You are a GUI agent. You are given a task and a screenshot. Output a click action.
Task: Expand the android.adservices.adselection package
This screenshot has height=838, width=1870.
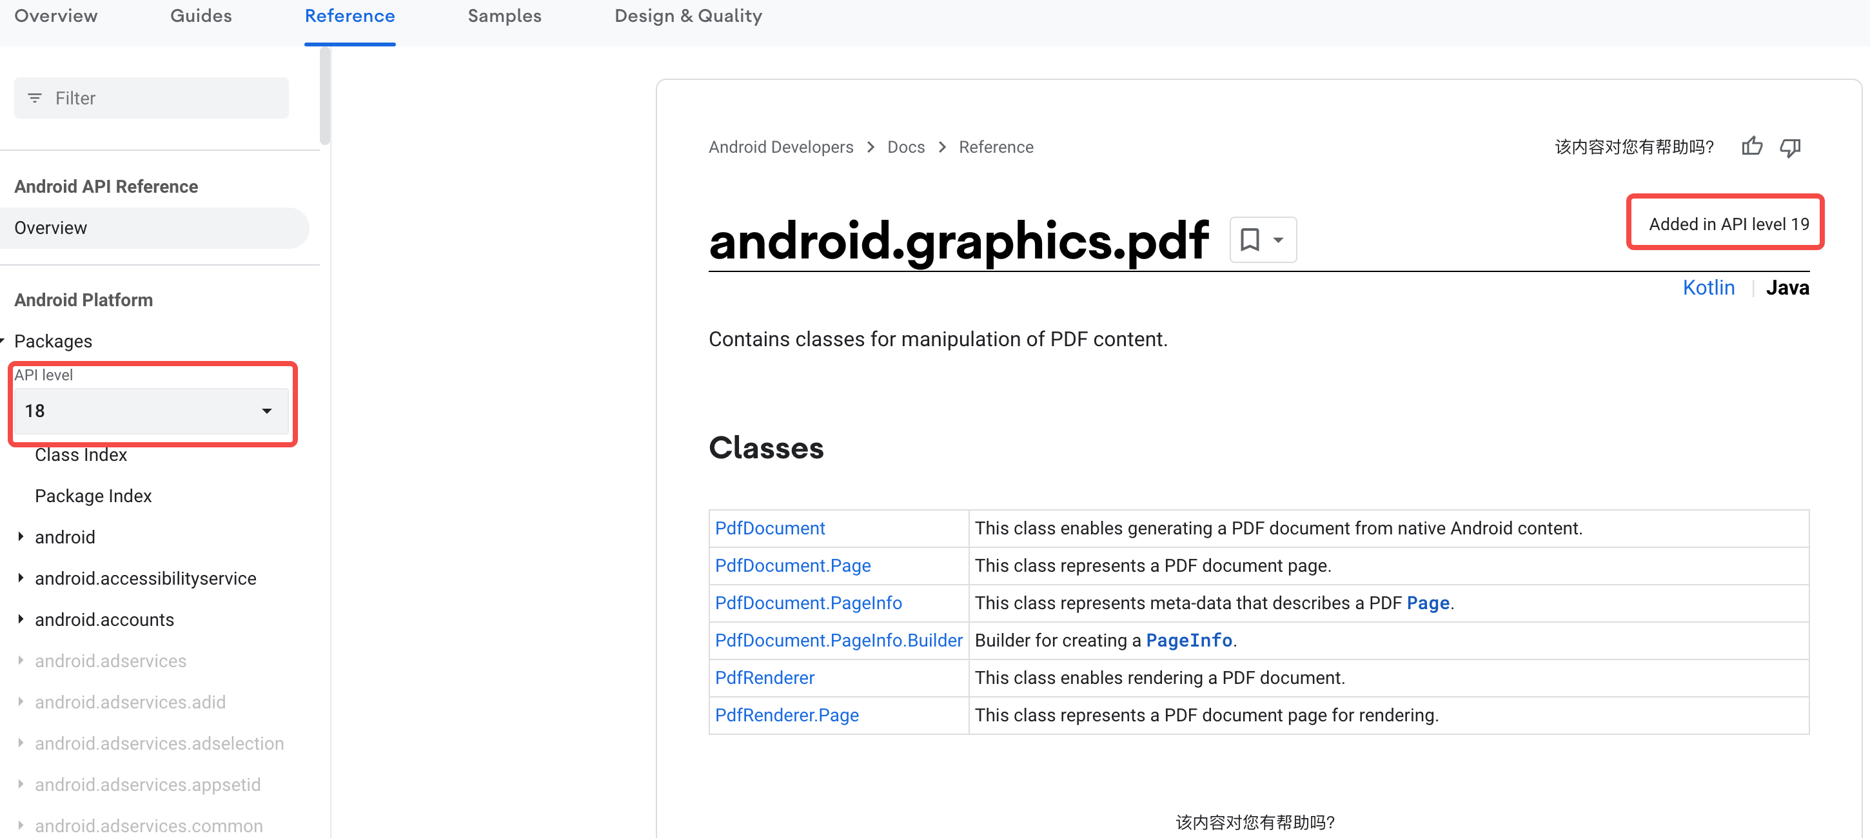tap(21, 743)
